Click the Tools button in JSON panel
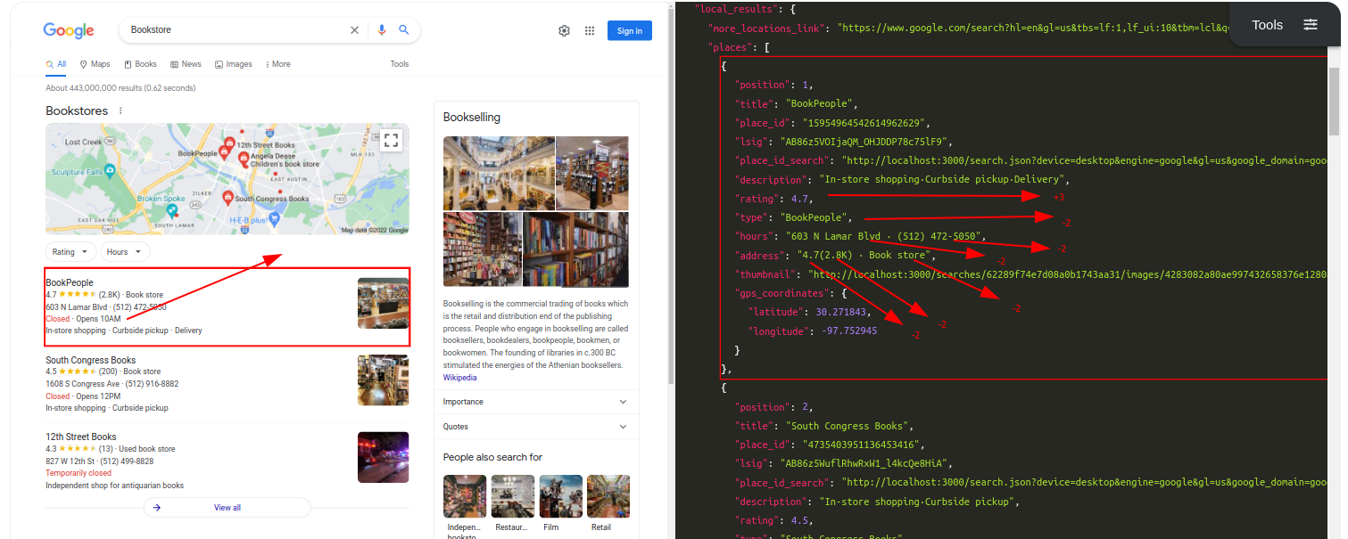This screenshot has height=539, width=1348. click(1285, 25)
